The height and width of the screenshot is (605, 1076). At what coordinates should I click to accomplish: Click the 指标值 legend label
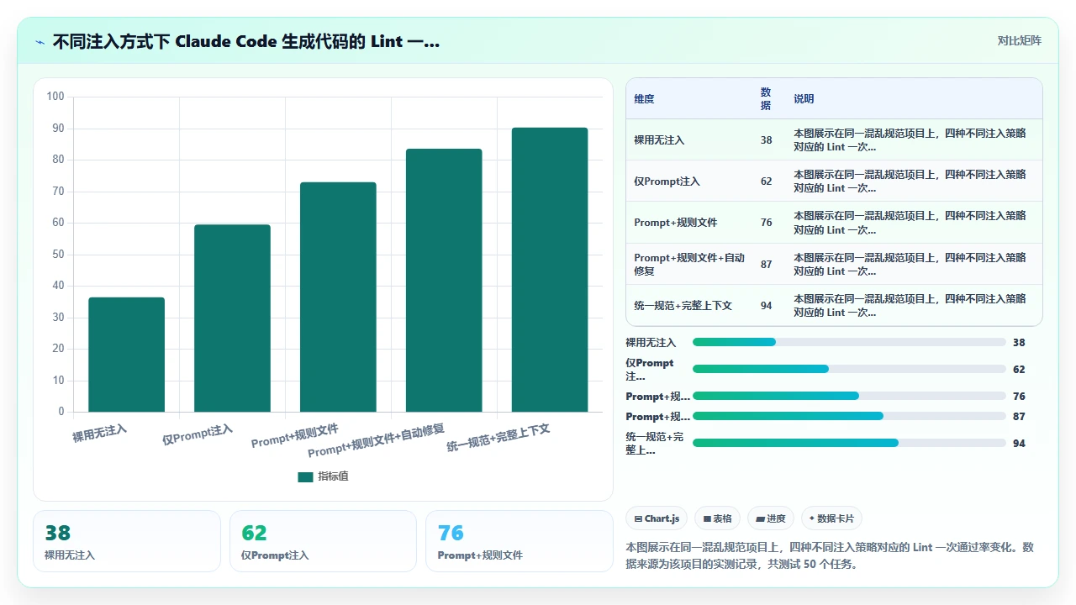(333, 476)
